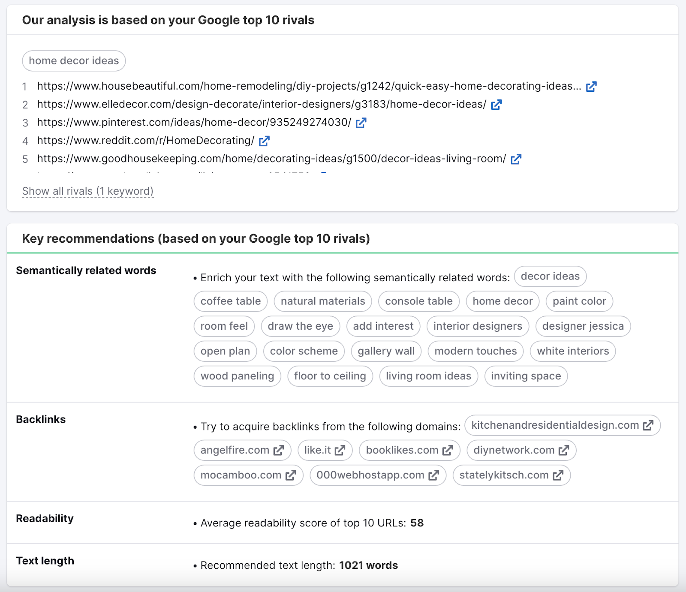Select the coffee table related word tag
686x592 pixels.
[231, 301]
